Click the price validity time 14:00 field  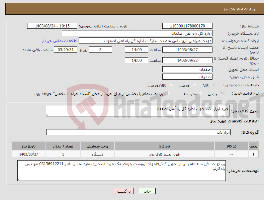pos(137,60)
